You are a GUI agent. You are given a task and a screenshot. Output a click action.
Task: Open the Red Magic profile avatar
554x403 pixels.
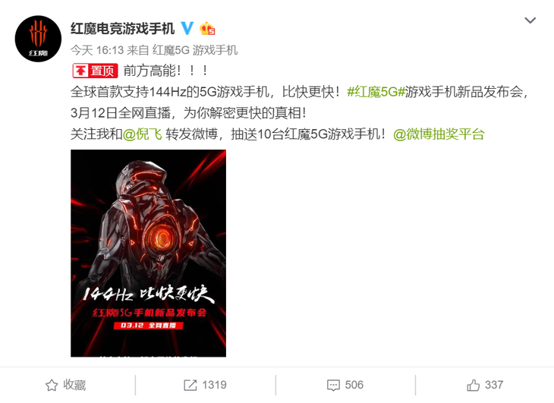(x=38, y=39)
